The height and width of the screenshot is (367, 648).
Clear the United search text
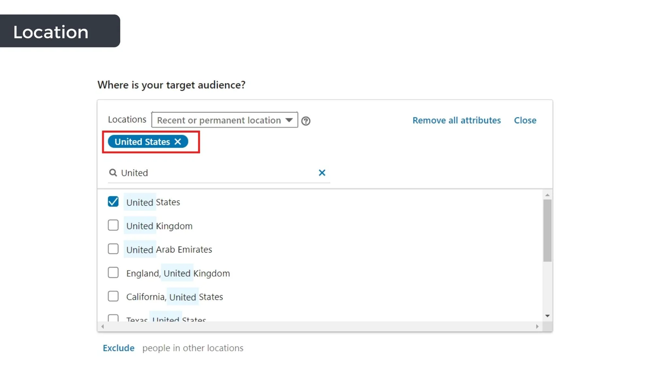pos(322,173)
